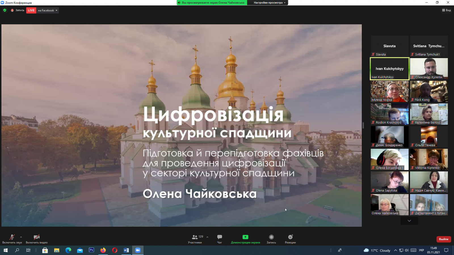Select Svitlana Tymchuk participant tile
454x255 pixels.
(x=429, y=46)
